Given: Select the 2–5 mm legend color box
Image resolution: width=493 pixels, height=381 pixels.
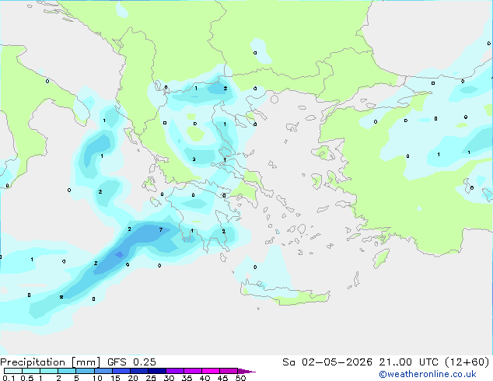Looking at the screenshot, I should click(67, 371).
